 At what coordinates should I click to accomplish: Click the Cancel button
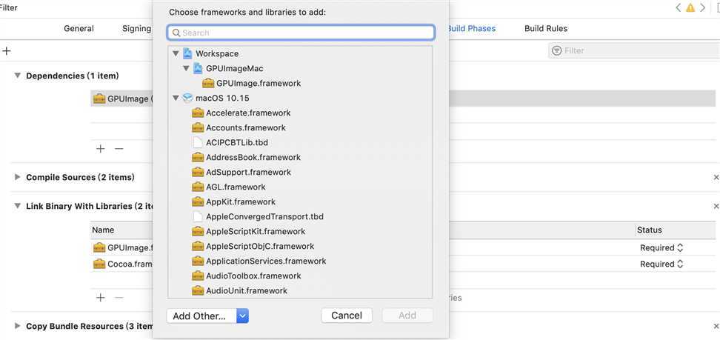(x=347, y=316)
